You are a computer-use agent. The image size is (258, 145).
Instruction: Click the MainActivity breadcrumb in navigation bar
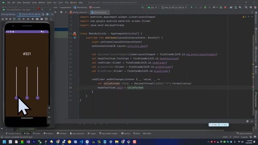pyautogui.click(x=80, y=7)
